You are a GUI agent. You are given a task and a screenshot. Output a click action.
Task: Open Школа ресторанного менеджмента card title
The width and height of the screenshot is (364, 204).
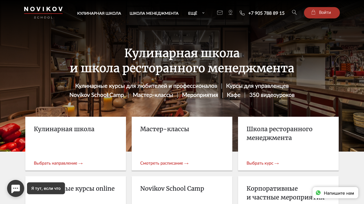click(x=280, y=133)
